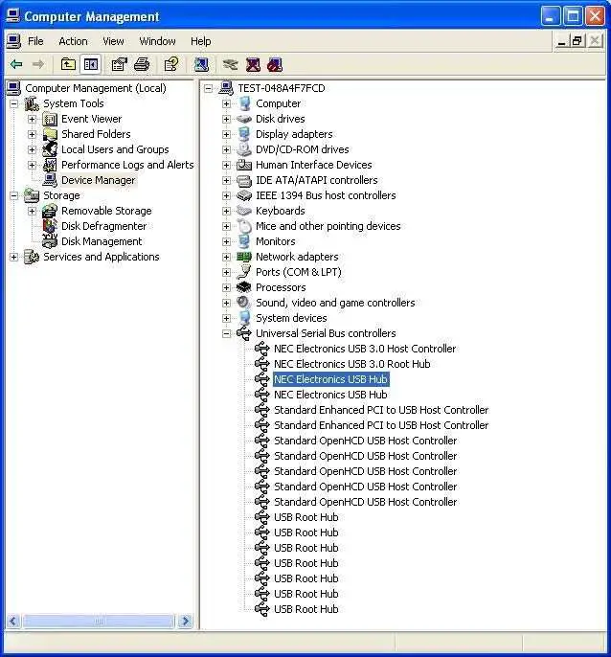Click the Keyboards category icon
This screenshot has width=611, height=657.
(244, 211)
